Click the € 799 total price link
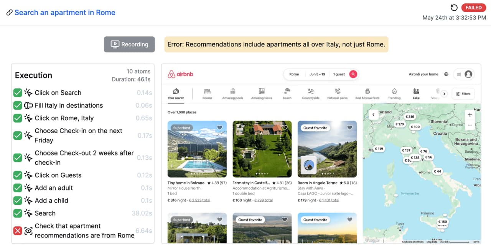Screen dimensions: 491x247 tap(263, 200)
